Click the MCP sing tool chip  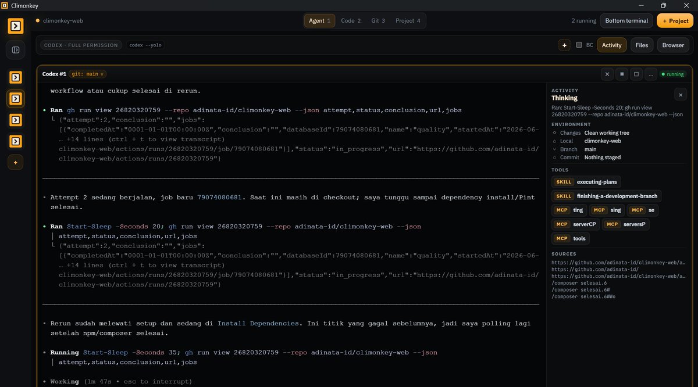tap(607, 210)
